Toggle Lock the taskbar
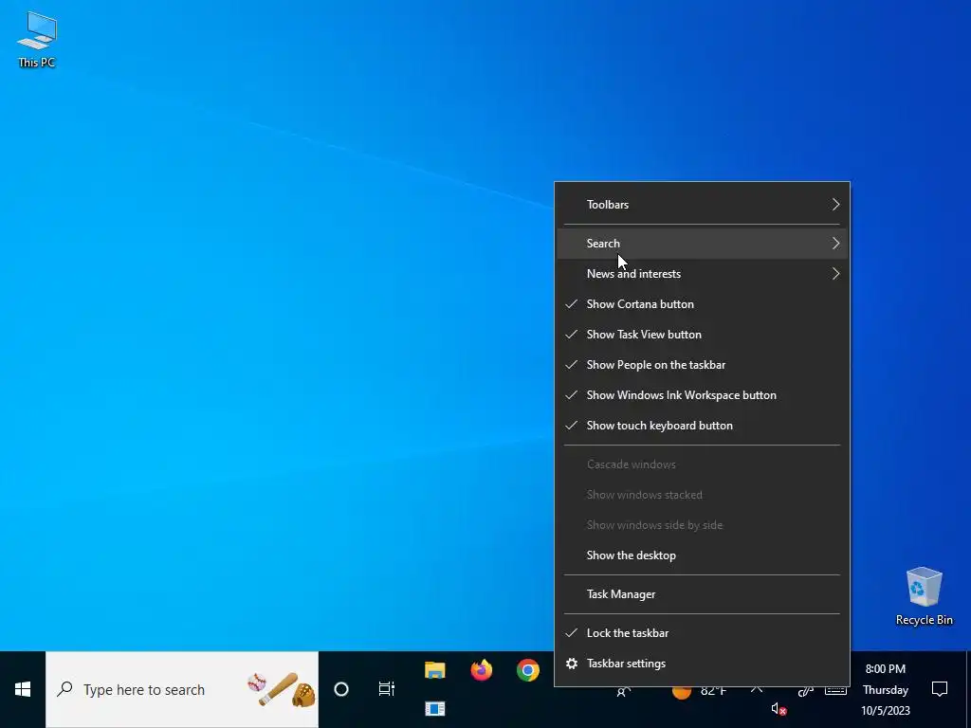The height and width of the screenshot is (728, 971). 703,632
